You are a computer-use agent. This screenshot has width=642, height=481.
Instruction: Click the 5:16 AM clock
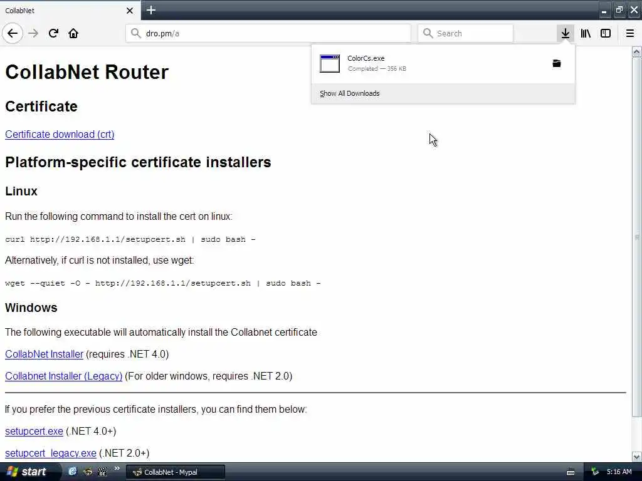[619, 472]
